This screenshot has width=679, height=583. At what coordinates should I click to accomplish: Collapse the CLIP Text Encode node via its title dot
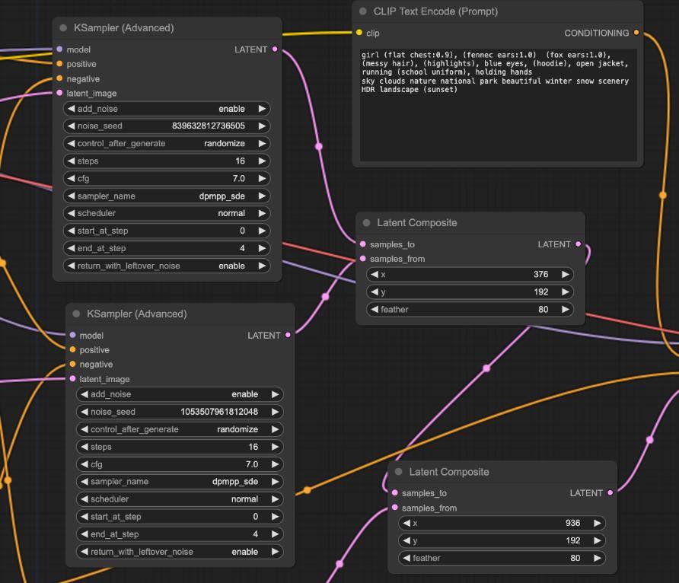pyautogui.click(x=363, y=12)
